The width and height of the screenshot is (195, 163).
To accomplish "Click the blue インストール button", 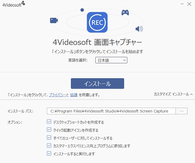I will [x=97, y=83].
